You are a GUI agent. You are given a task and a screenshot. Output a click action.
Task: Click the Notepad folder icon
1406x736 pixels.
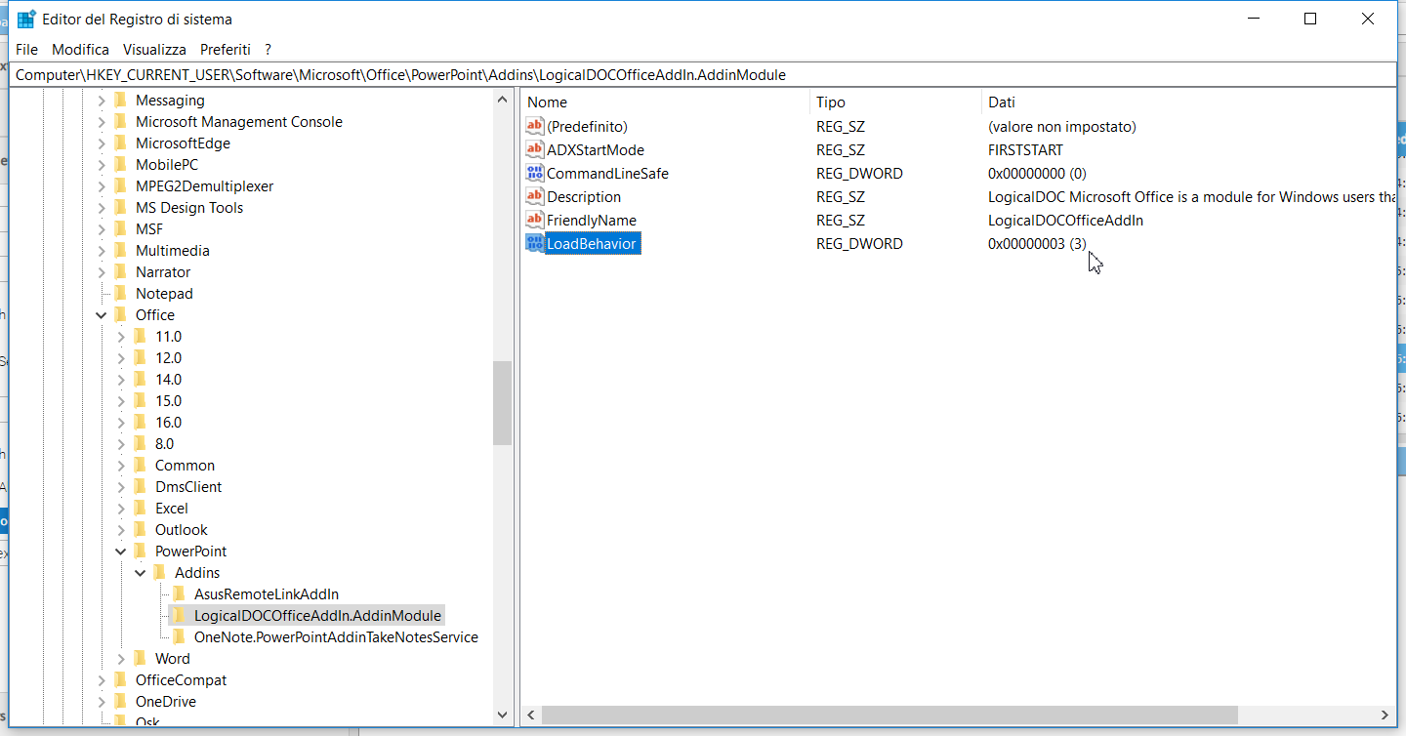click(121, 293)
